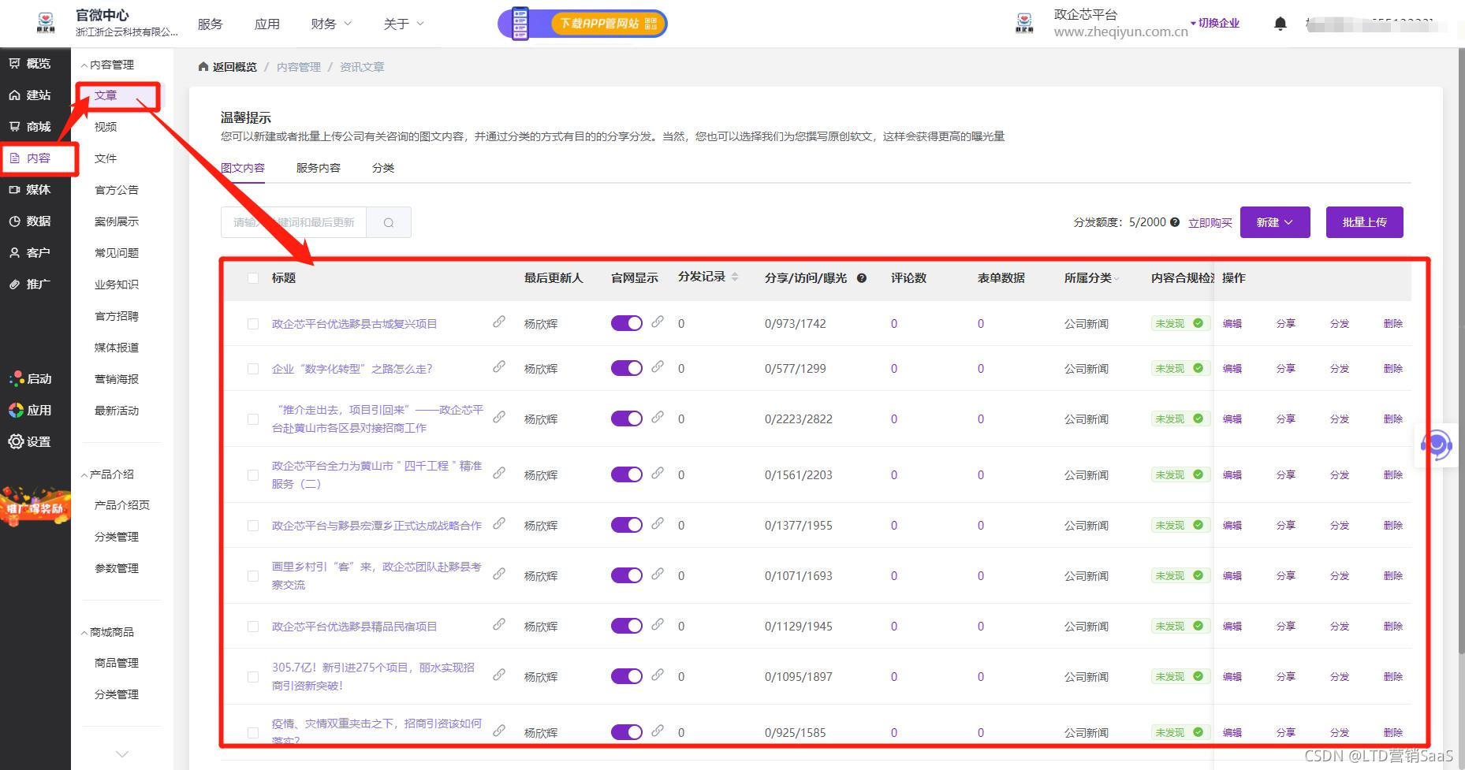Screen dimensions: 1465x770
Task: Open 官方公告 in the content submenu
Action: pos(117,190)
